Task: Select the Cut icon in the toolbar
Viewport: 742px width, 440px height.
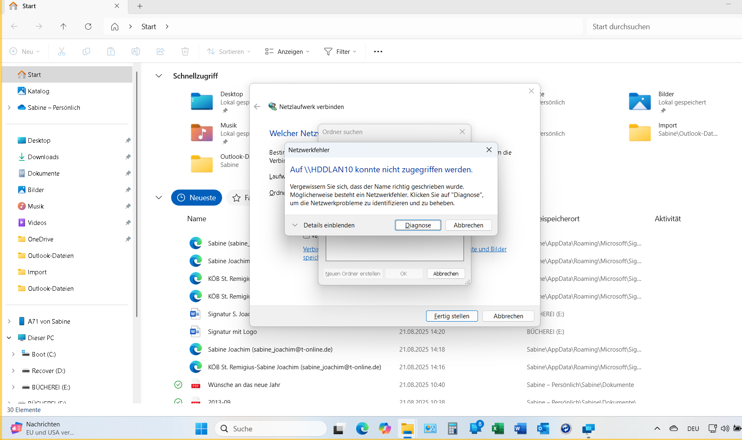Action: pos(61,51)
